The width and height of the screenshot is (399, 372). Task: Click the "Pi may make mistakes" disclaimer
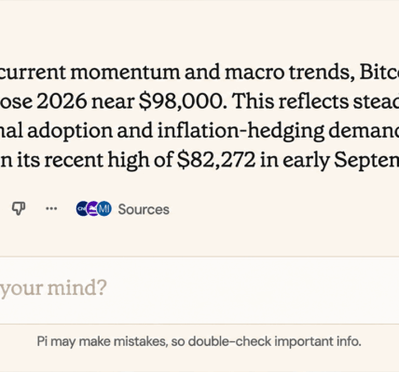[x=199, y=341]
